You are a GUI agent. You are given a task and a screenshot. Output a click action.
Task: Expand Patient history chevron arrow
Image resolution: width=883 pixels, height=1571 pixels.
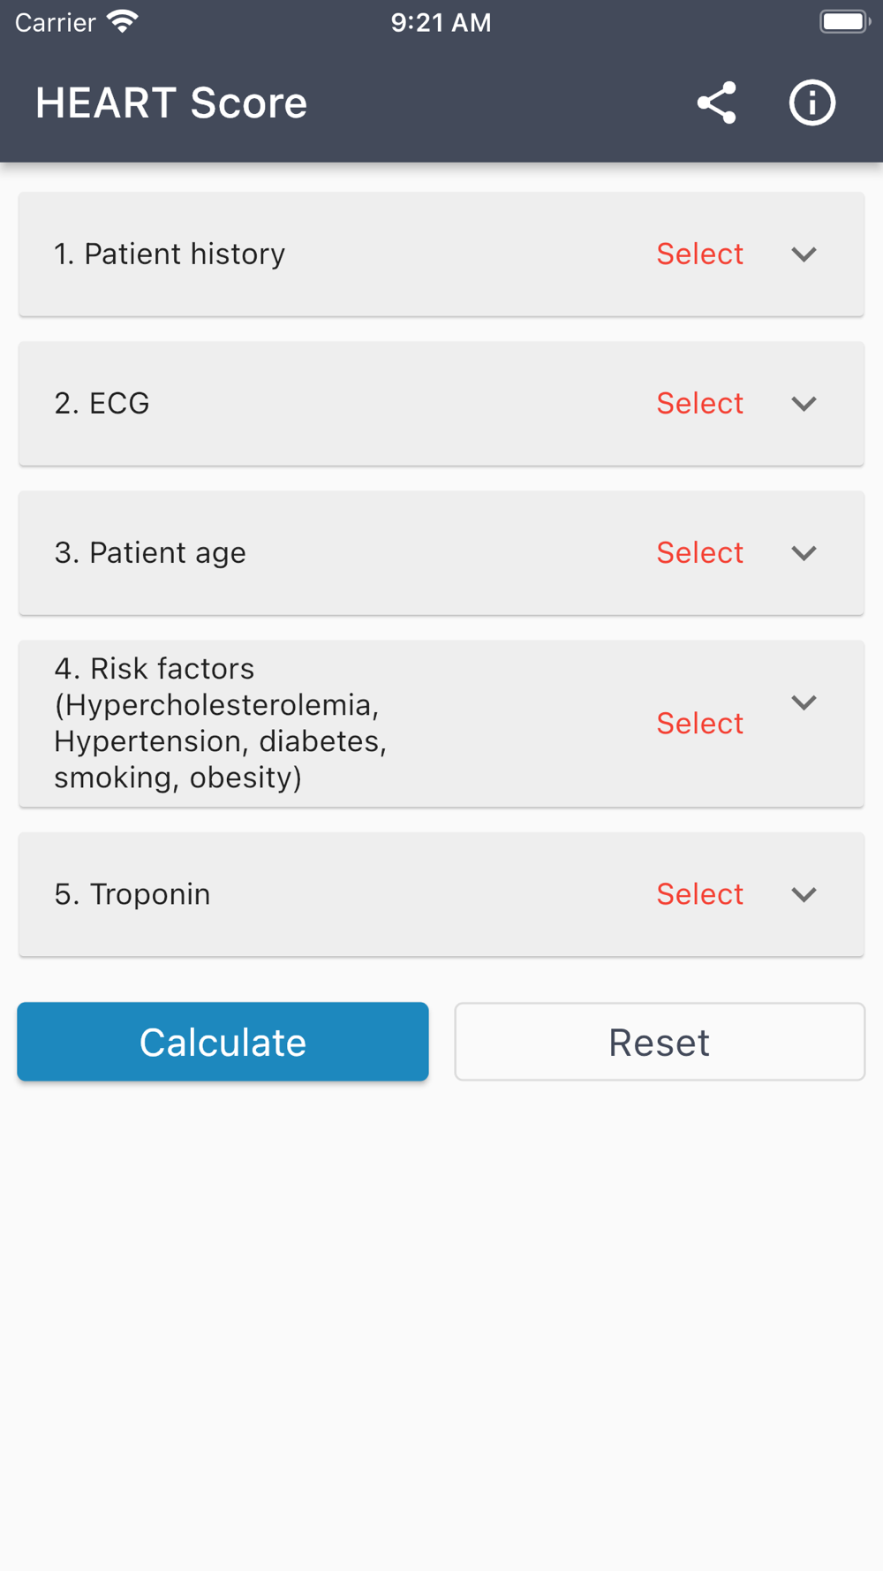coord(804,254)
